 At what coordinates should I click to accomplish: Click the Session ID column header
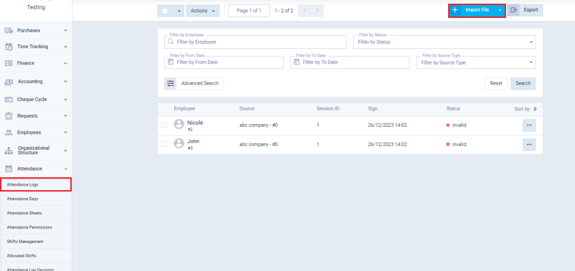pyautogui.click(x=328, y=109)
